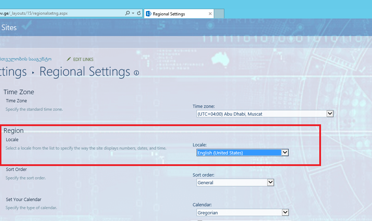Click 'Specify the type of calendar.' text

pyautogui.click(x=31, y=208)
